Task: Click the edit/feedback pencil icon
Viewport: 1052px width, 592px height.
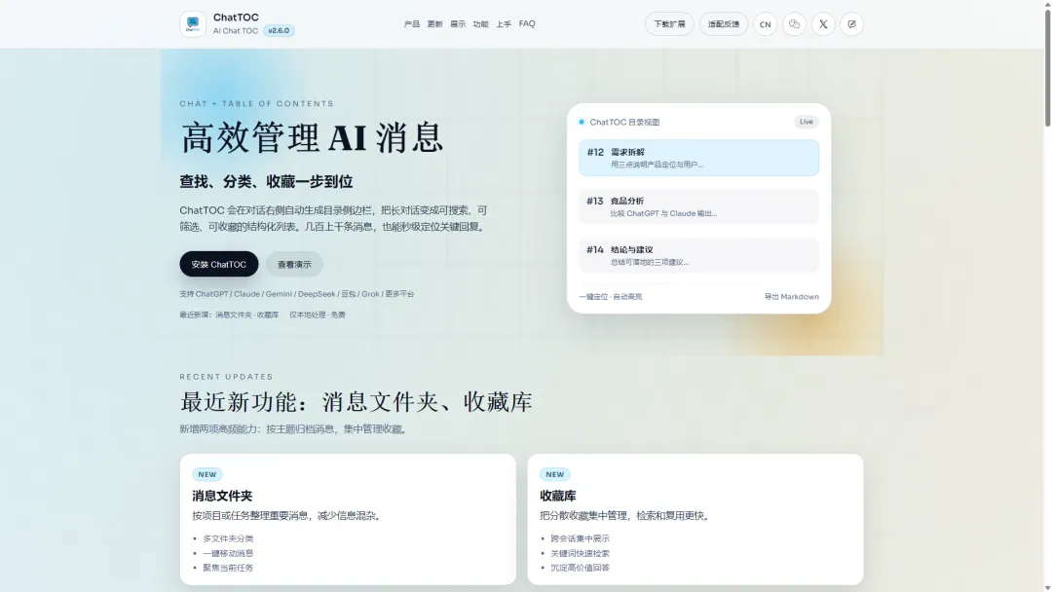Action: tap(852, 24)
